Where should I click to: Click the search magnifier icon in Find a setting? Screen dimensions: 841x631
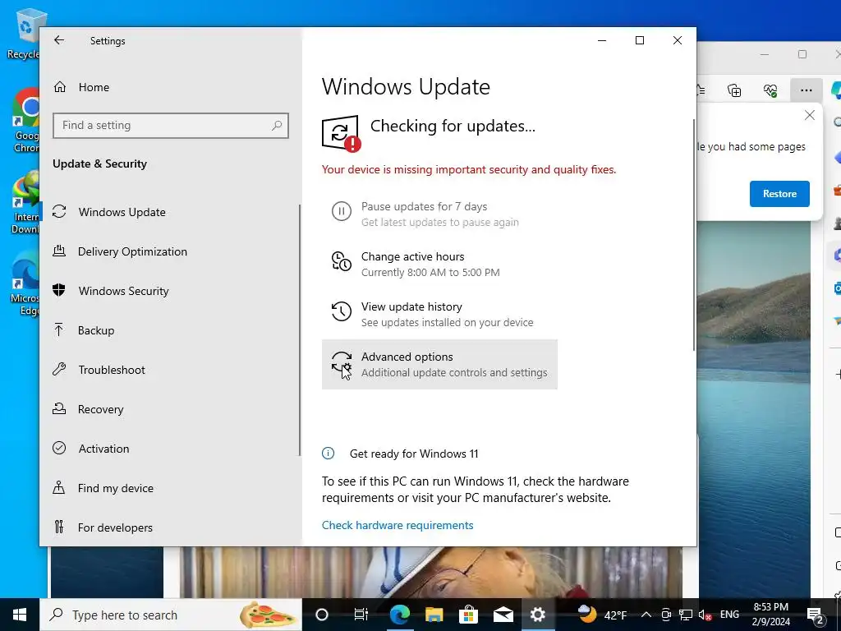pos(277,126)
